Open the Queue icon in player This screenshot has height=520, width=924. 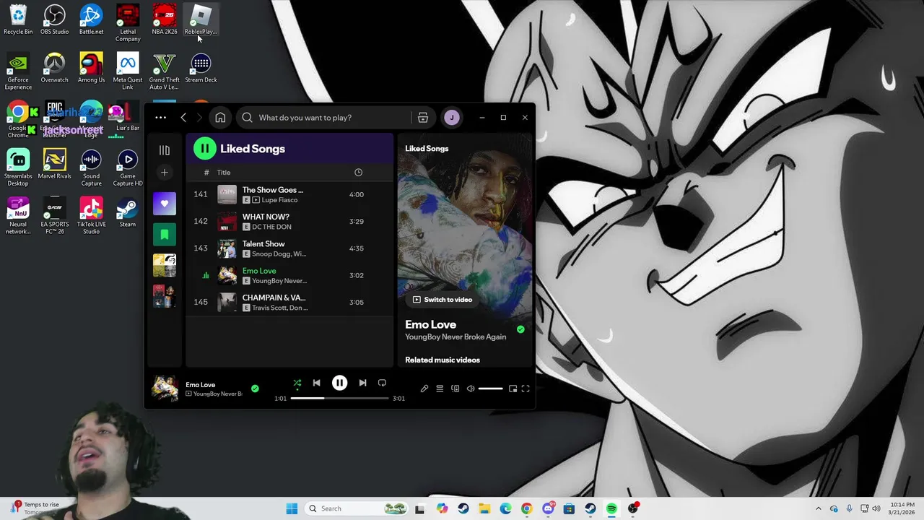[x=440, y=389]
